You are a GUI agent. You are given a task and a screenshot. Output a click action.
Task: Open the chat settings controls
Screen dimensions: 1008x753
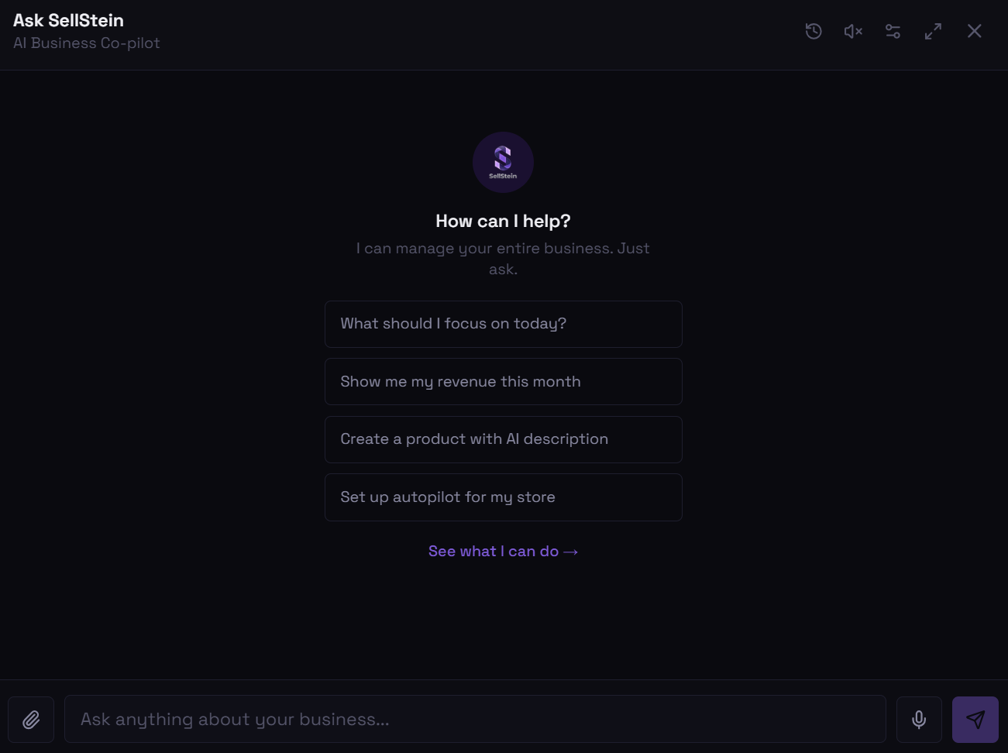tap(893, 31)
